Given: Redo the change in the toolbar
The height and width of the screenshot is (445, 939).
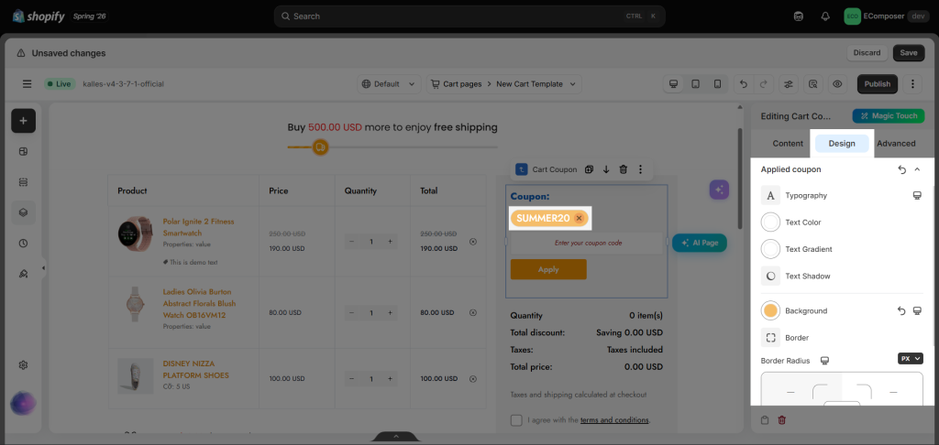Looking at the screenshot, I should click(x=763, y=84).
